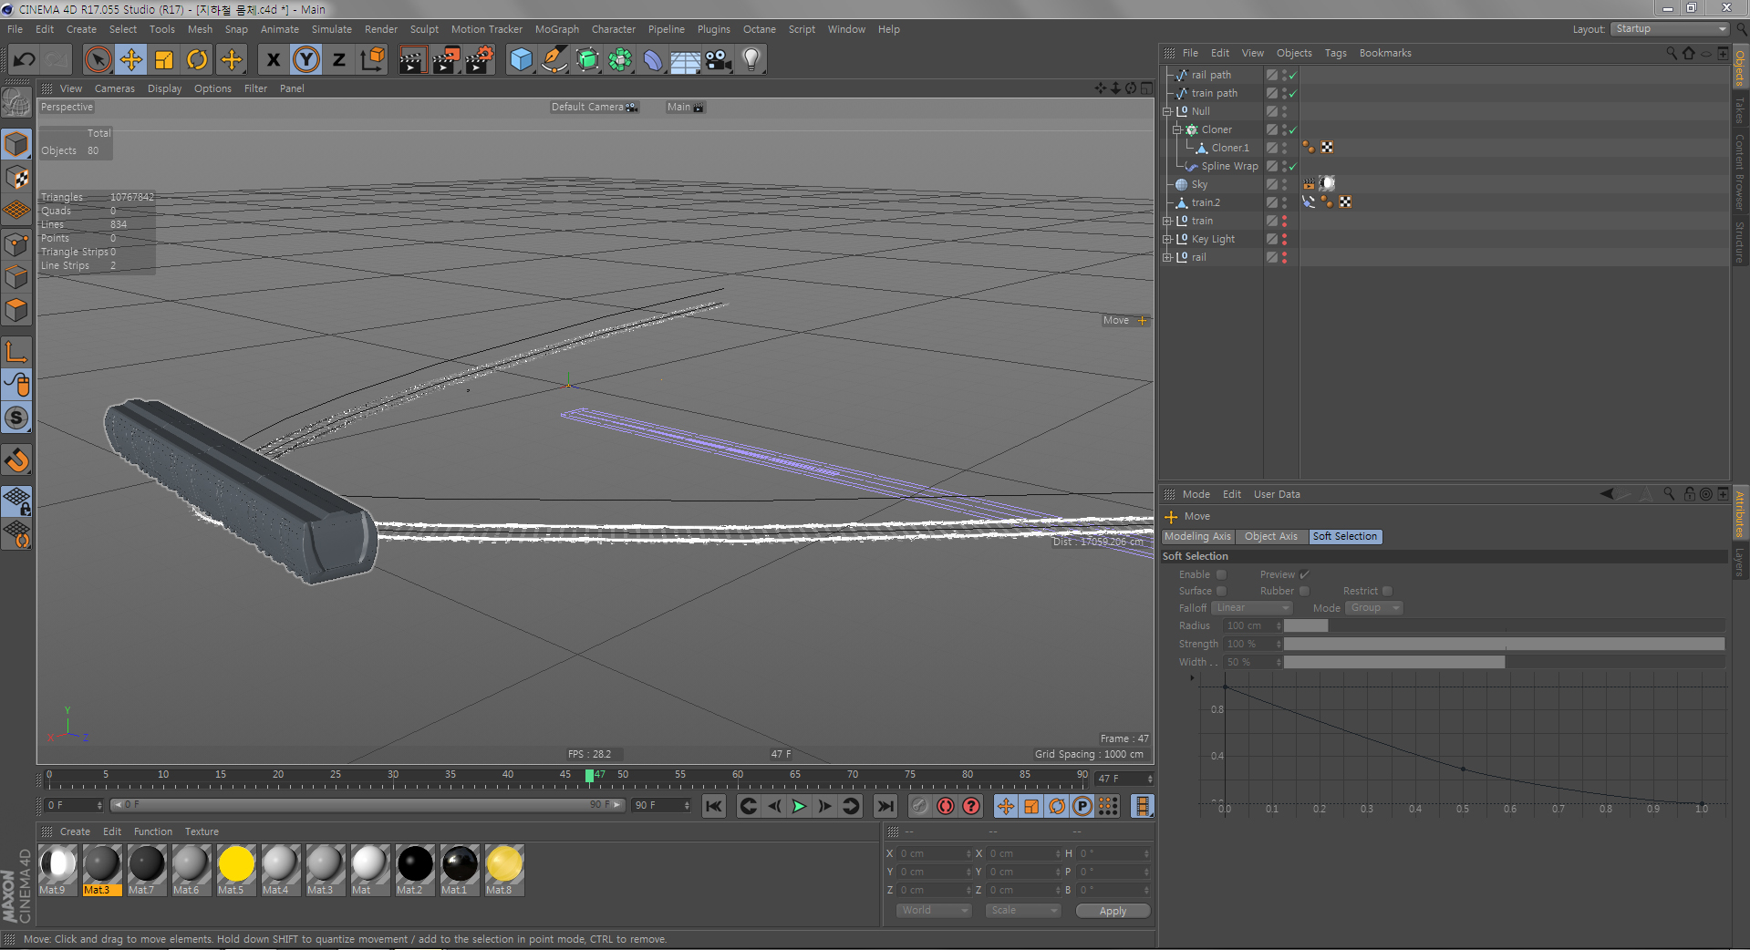This screenshot has height=950, width=1750.
Task: Open the Octane menu
Action: point(759,29)
